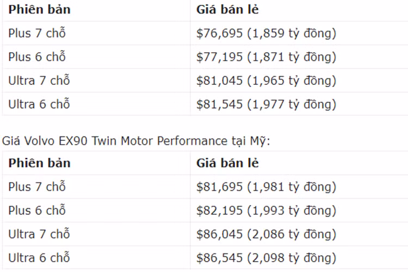408x272 pixels.
Task: Click Ultra 7 chỗ in the $81,045 row
Action: (x=39, y=81)
